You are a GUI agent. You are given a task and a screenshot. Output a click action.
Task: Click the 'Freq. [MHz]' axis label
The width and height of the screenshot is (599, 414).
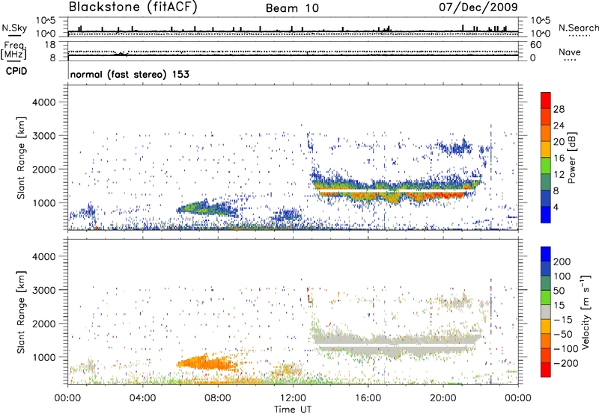click(13, 51)
